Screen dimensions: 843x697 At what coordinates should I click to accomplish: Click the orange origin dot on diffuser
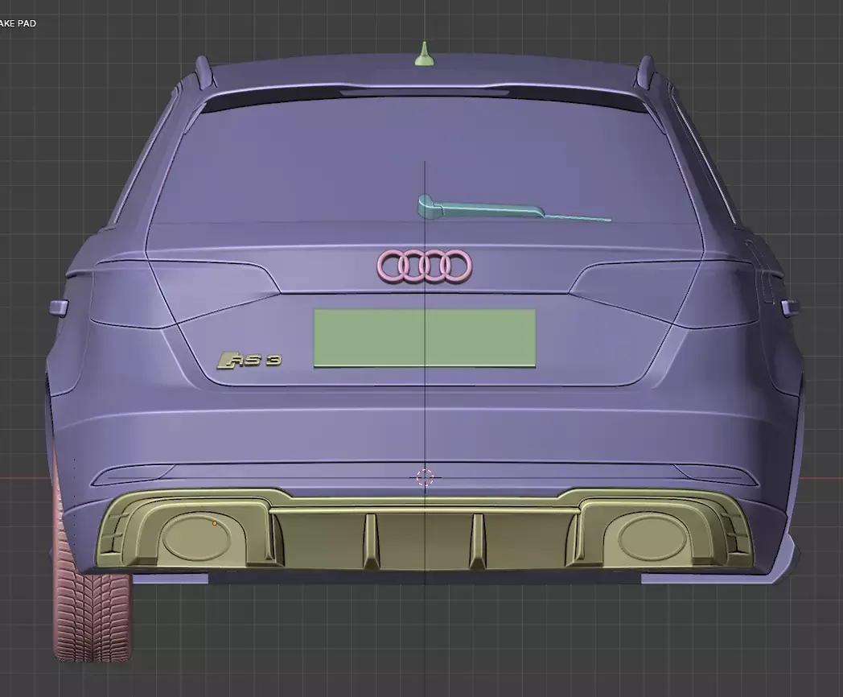point(215,523)
